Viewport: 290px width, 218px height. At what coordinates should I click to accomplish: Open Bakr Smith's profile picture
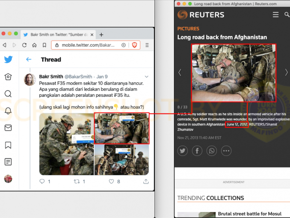coord(30,80)
